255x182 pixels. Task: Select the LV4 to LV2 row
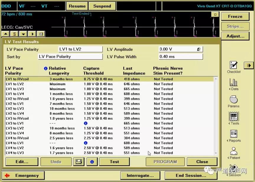click(109, 148)
